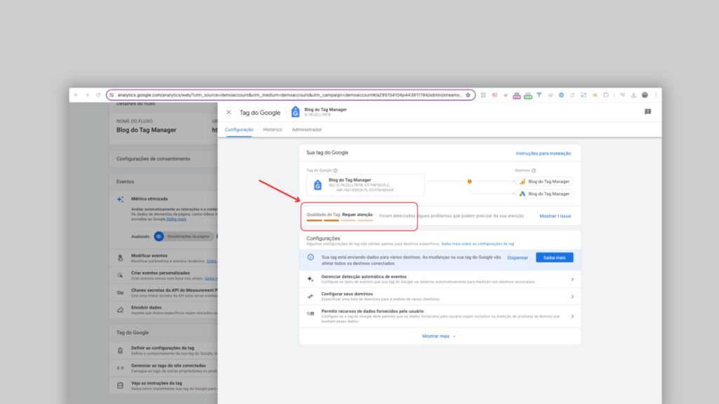Screen dimensions: 719x404
Task: Select the Analytics destination Blog do Tag Manager
Action: tap(545, 182)
